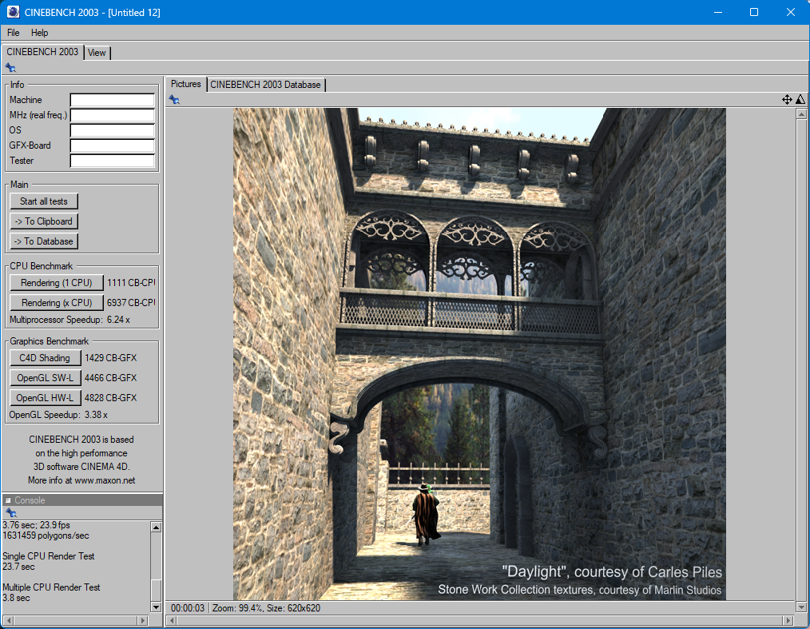
Task: Open the Help menu
Action: pos(40,33)
